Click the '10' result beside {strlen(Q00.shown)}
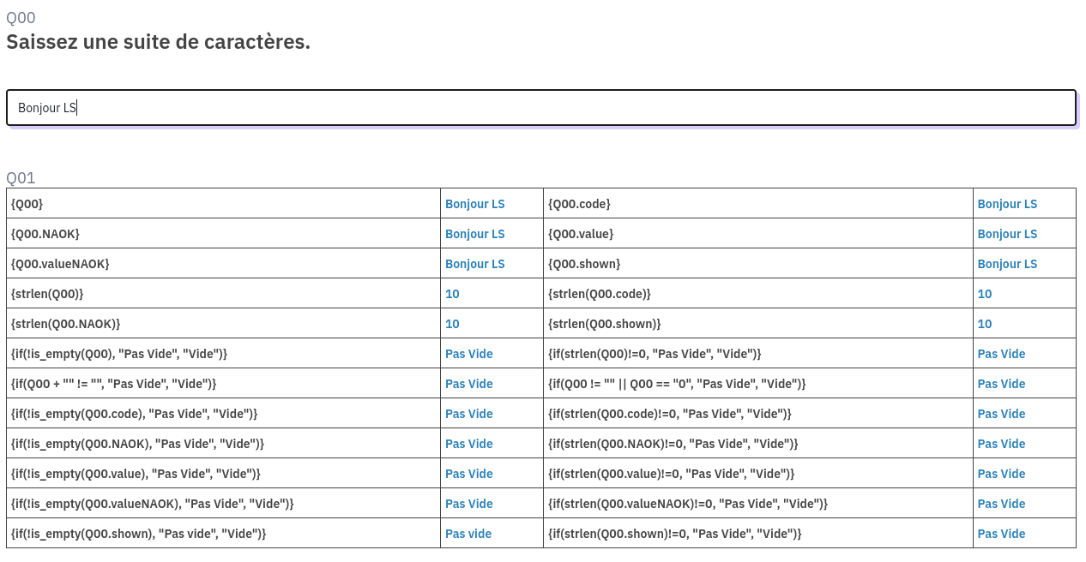This screenshot has height=562, width=1086. coord(985,324)
